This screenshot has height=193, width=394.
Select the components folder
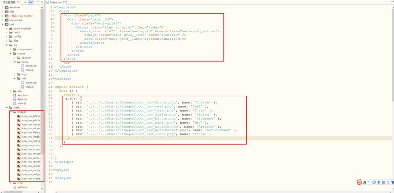(x=25, y=49)
